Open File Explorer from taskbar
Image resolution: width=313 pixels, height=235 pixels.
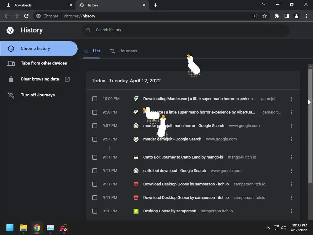(23, 228)
